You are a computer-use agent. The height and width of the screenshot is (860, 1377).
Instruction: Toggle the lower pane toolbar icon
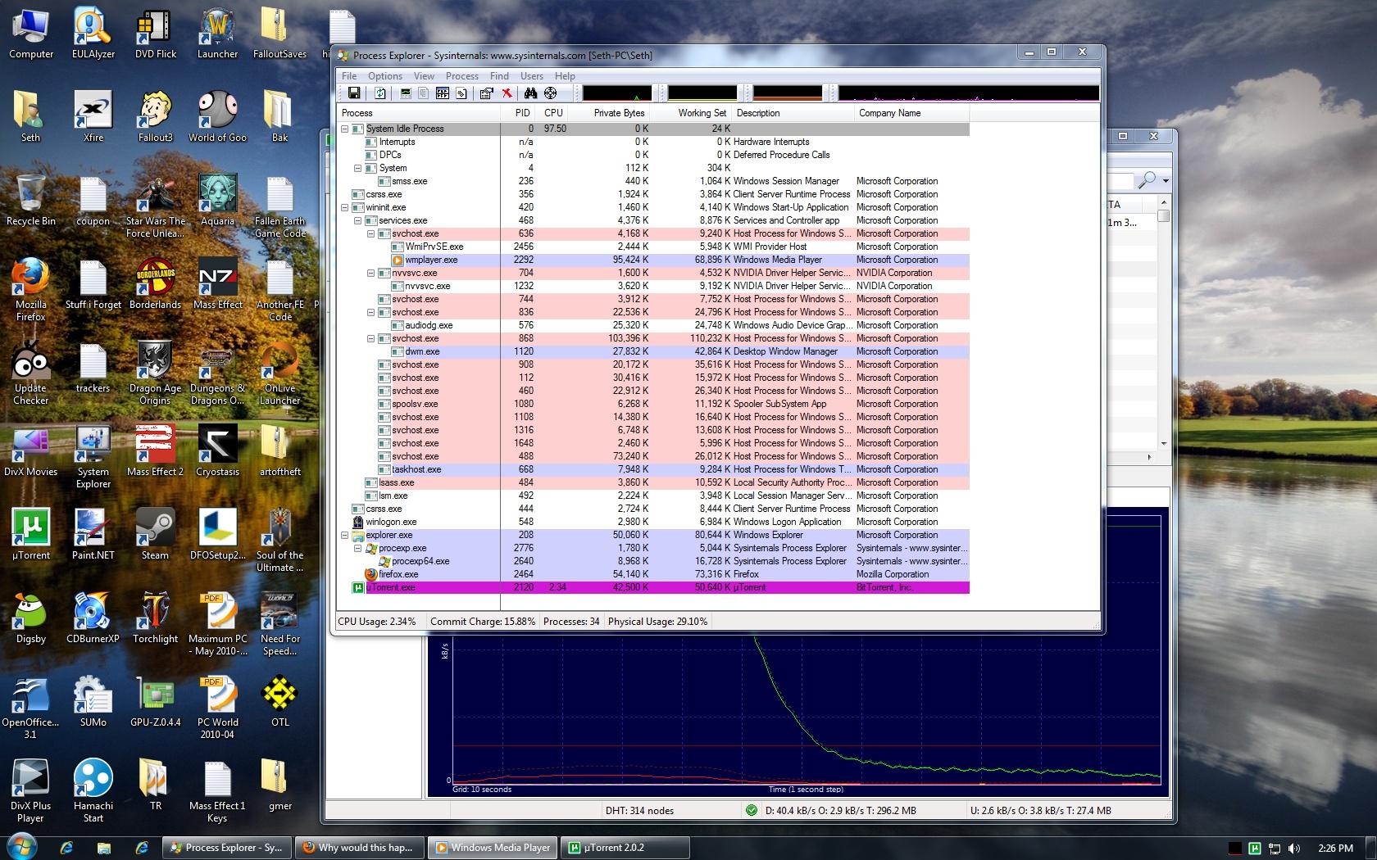click(x=443, y=93)
